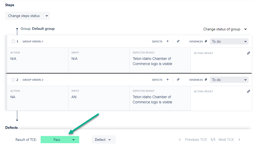Add a defect to step 2

click(168, 80)
